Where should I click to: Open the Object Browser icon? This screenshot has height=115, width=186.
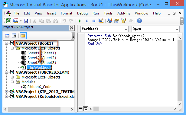click(124, 21)
